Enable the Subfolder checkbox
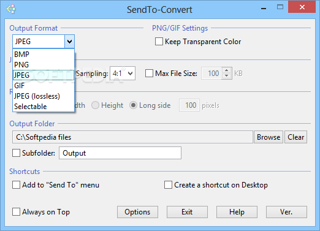 (16, 153)
